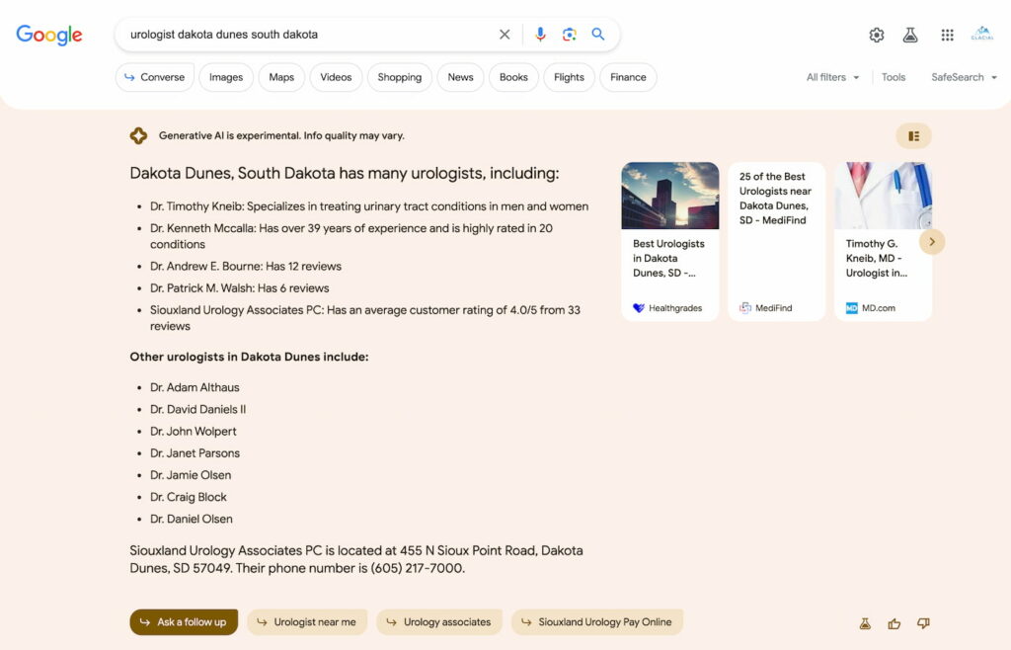1011x650 pixels.
Task: Open the SafeSearch dropdown
Action: (x=964, y=77)
